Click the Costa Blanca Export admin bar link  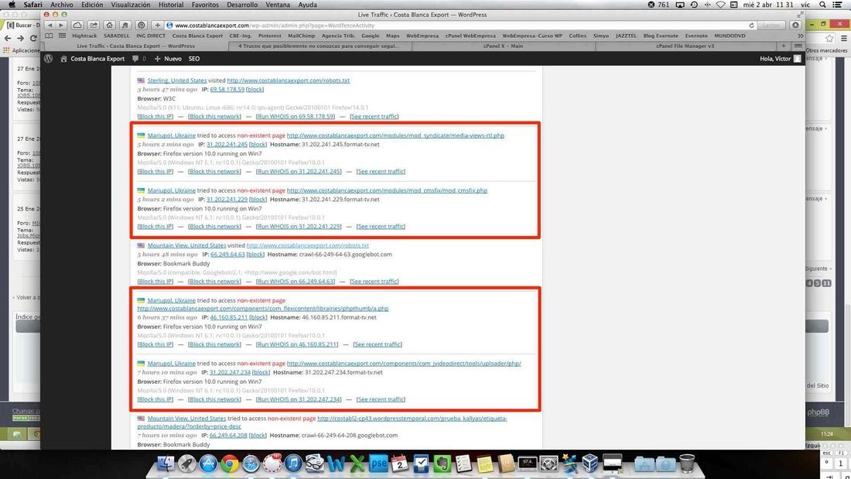(92, 59)
